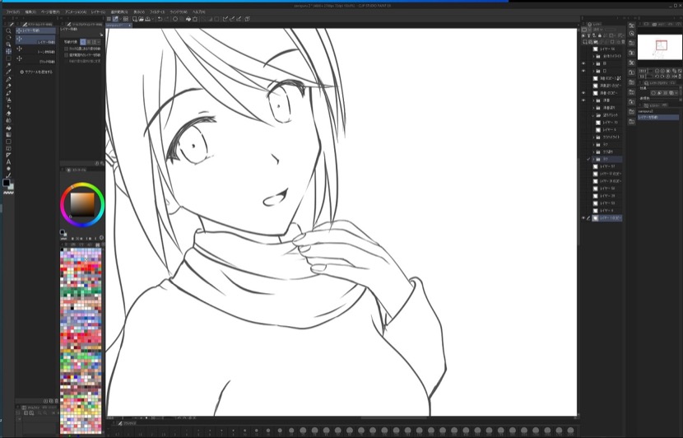Click the trash Delete layer icon
The height and width of the screenshot is (438, 683).
[623, 42]
